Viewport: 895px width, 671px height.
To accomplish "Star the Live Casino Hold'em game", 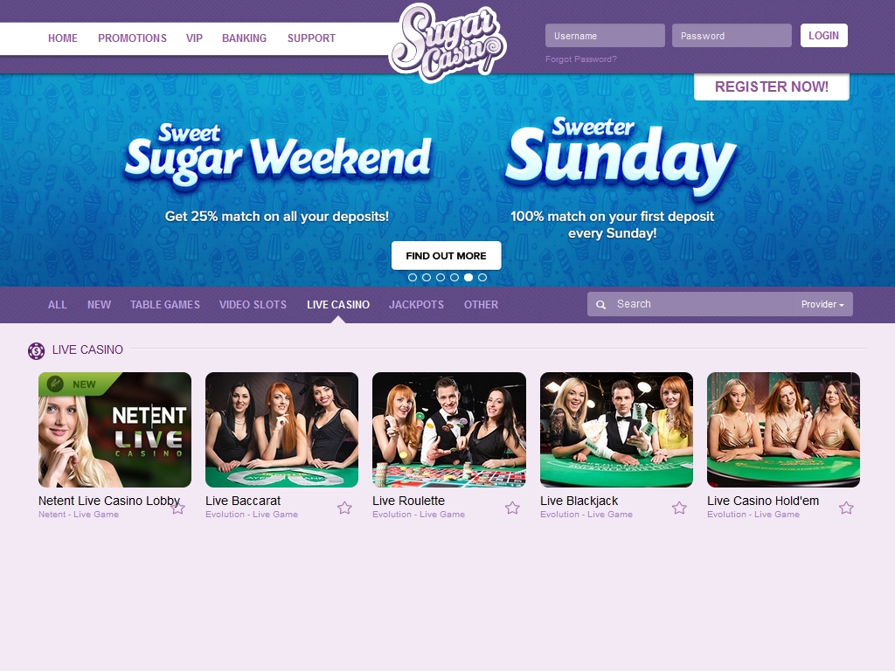I will pyautogui.click(x=846, y=508).
